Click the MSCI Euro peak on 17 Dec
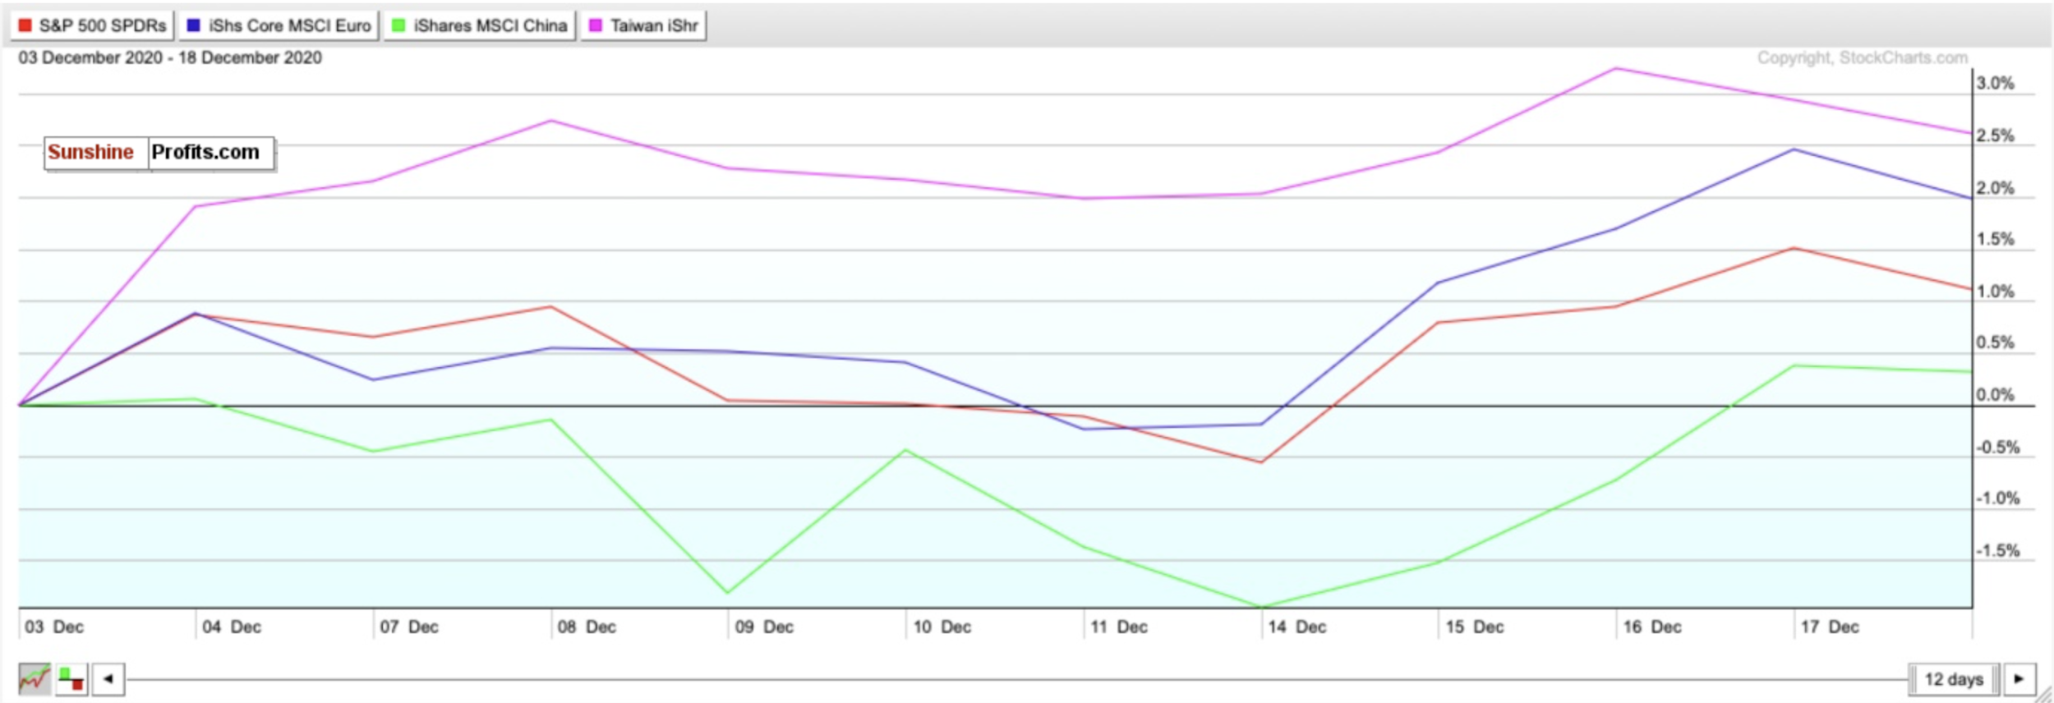Screen dimensions: 2054x703 coord(1794,149)
